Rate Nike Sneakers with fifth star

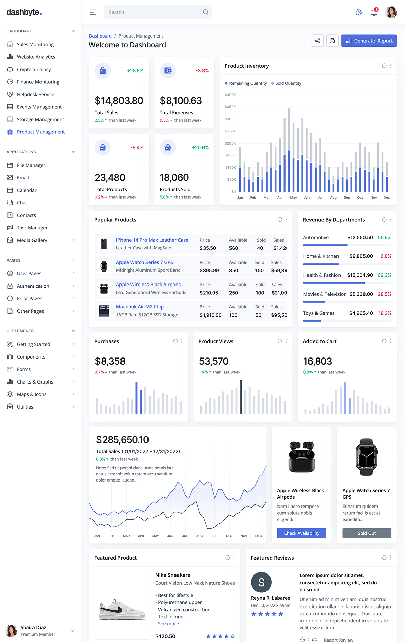[x=233, y=636]
